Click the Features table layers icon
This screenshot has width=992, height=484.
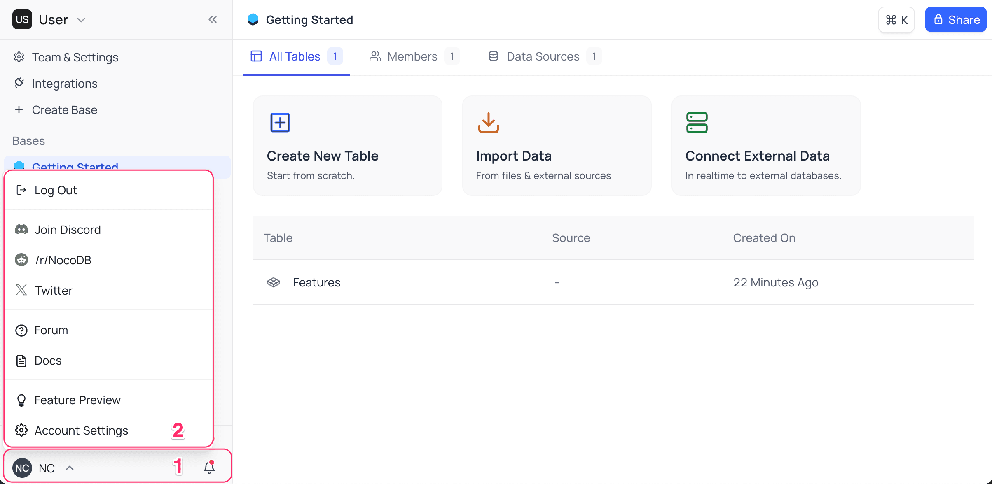274,282
